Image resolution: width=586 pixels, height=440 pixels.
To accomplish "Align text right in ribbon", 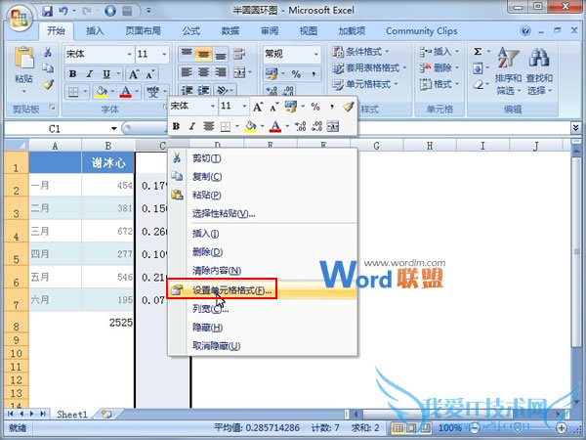I will coord(221,72).
